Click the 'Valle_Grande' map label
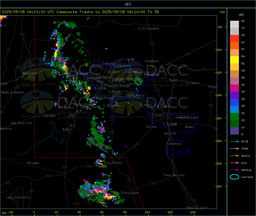The image size is (256, 216). pyautogui.click(x=84, y=105)
